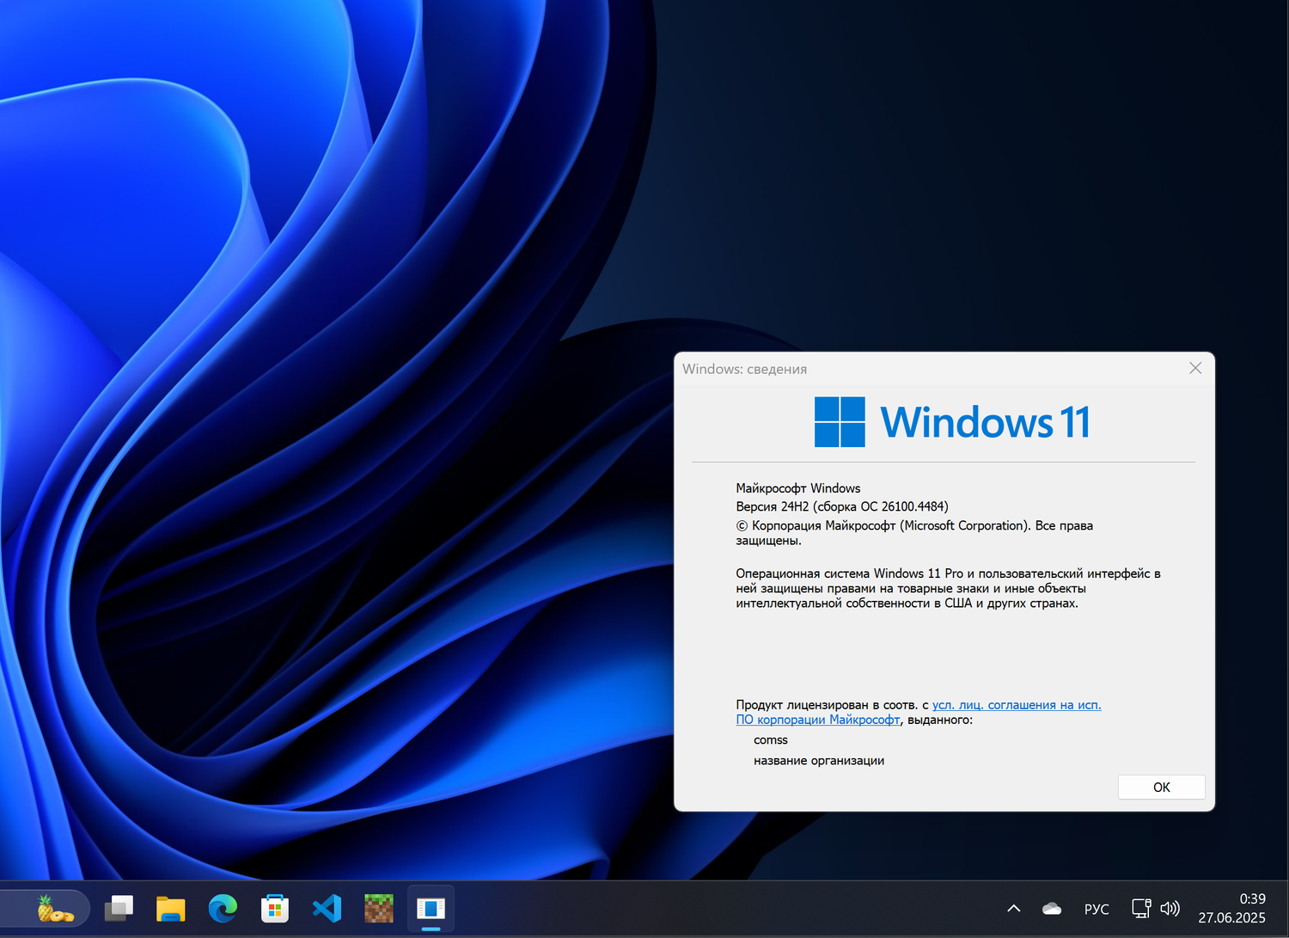The image size is (1289, 938).
Task: Click the Windows: сведения title bar
Action: (x=744, y=368)
